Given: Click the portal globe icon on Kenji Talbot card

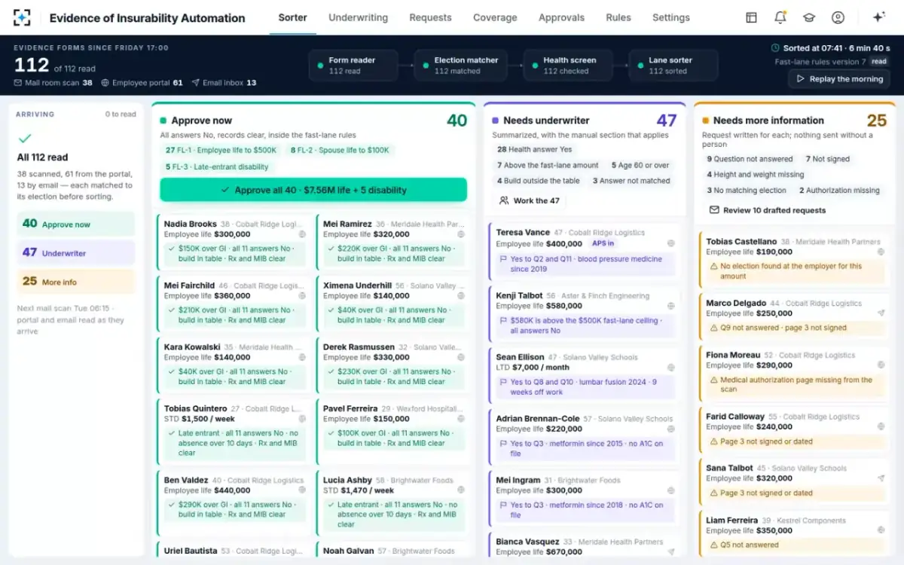Looking at the screenshot, I should [x=670, y=306].
